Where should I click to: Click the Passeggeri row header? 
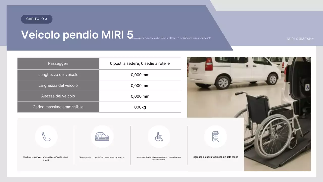58,63
